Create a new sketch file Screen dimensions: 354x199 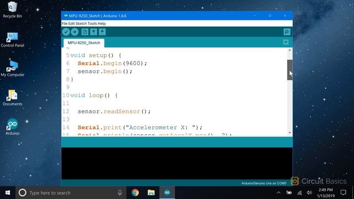85,32
